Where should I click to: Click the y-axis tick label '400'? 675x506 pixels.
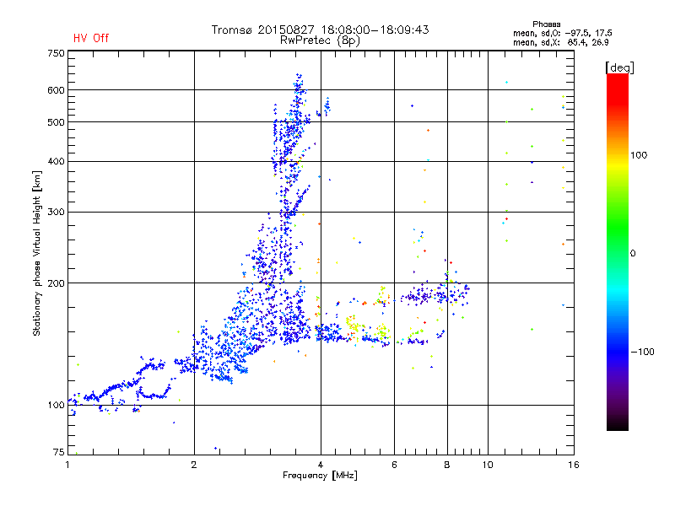57,161
